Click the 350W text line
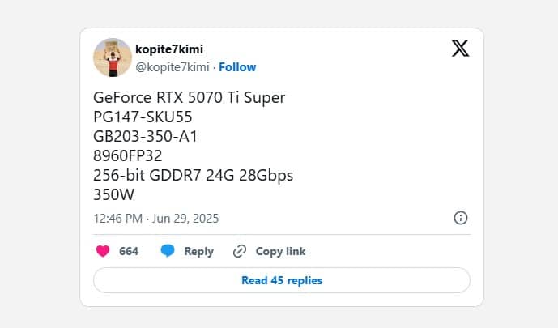 click(x=114, y=195)
